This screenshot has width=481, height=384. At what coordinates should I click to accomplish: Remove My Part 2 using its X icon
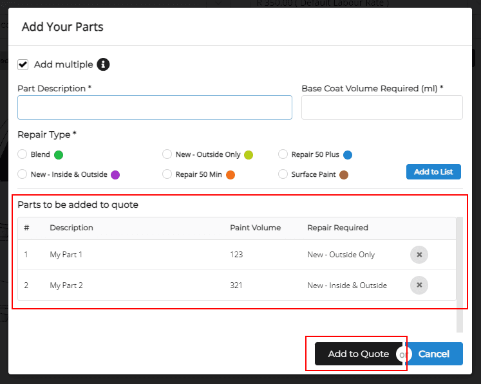[419, 285]
